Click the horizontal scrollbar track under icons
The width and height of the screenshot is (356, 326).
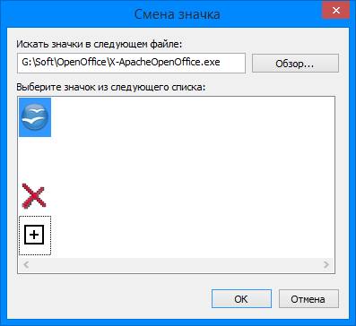point(176,264)
